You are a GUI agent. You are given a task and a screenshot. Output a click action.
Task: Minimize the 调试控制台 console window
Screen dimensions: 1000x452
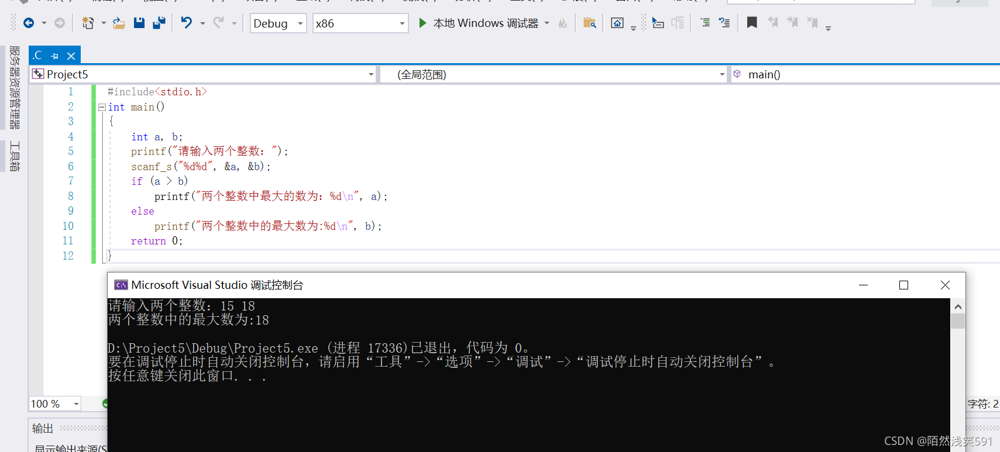click(863, 285)
